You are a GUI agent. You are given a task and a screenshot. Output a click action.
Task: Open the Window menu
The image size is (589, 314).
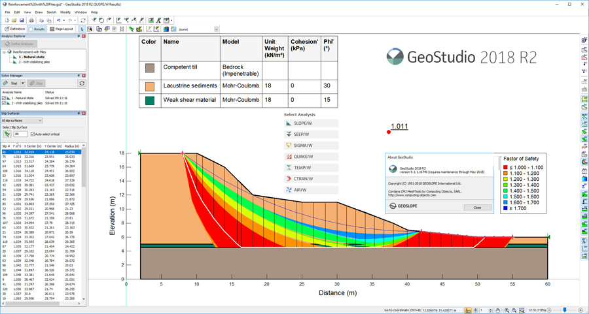click(80, 12)
